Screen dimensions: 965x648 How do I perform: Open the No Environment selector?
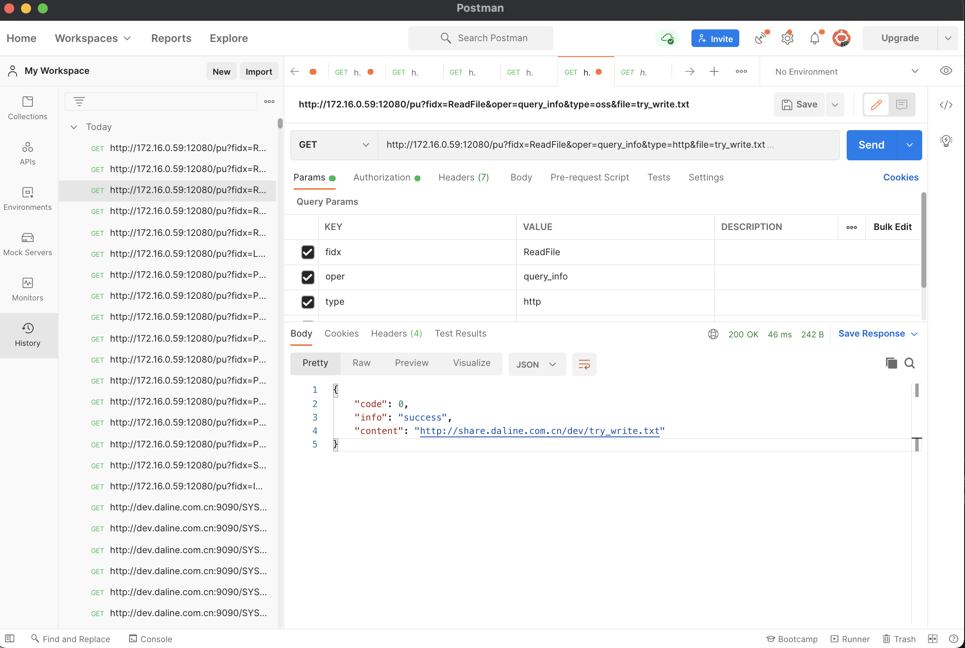(847, 71)
